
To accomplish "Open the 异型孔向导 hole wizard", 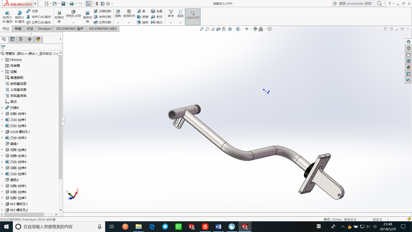I will [73, 14].
